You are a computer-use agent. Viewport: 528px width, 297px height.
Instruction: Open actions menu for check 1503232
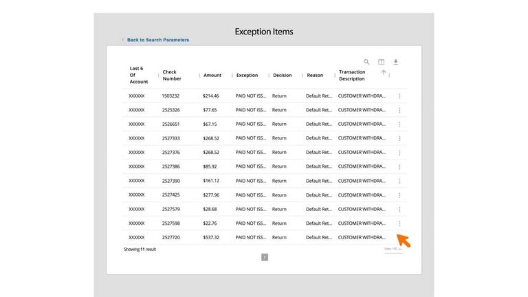pyautogui.click(x=399, y=96)
